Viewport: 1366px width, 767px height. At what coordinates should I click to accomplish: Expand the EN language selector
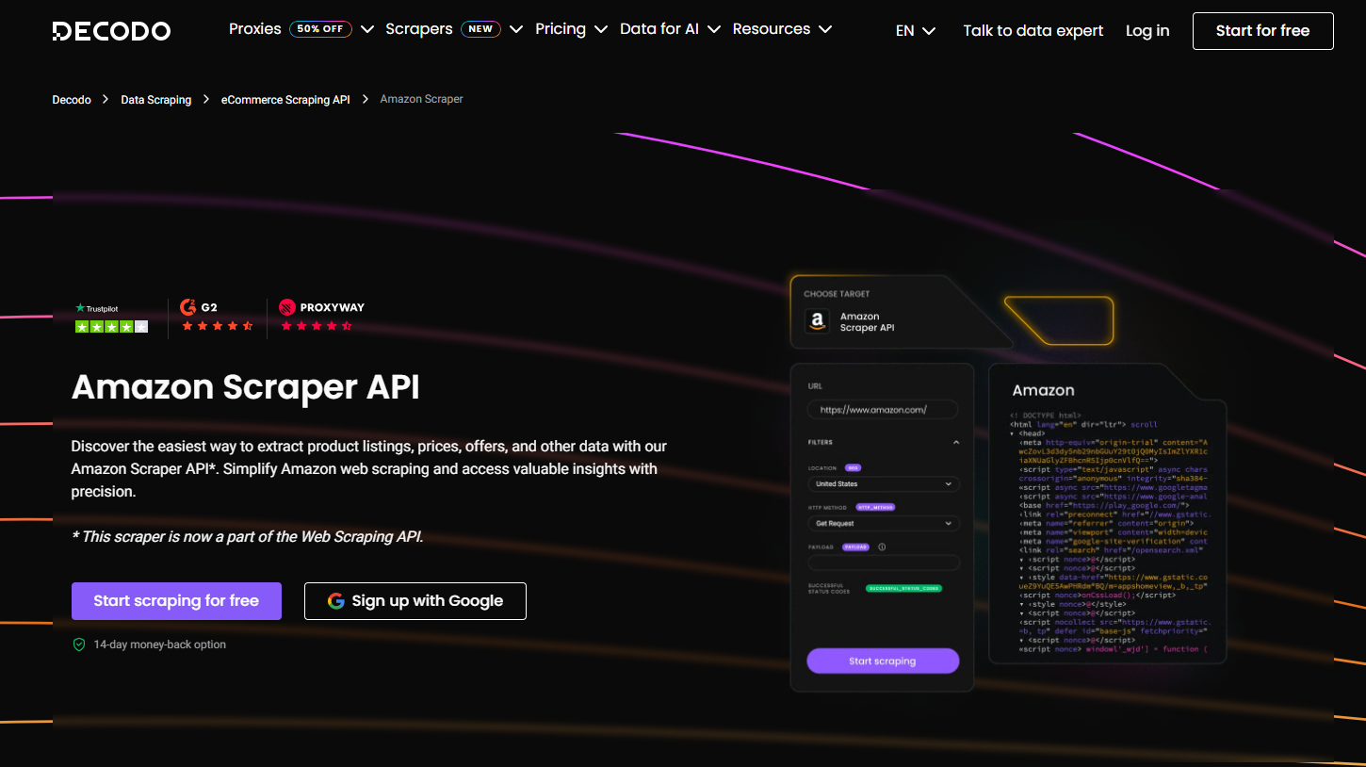tap(915, 30)
